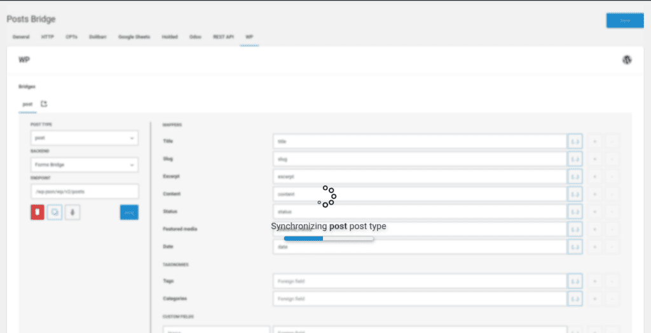Open braces mutations icon for Slug

[x=575, y=159]
